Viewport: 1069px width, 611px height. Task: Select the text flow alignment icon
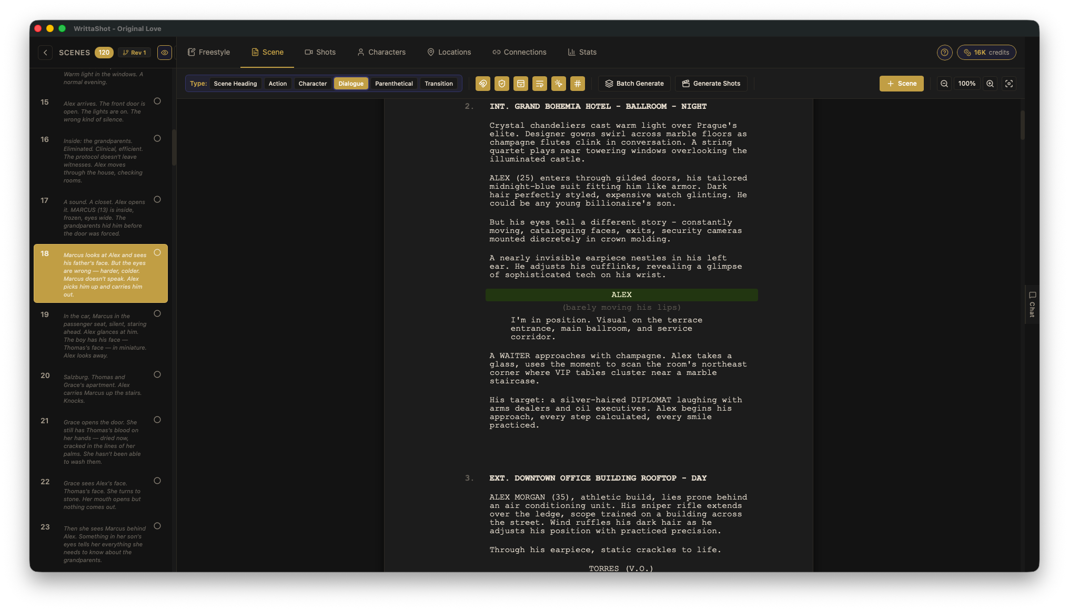pos(539,84)
